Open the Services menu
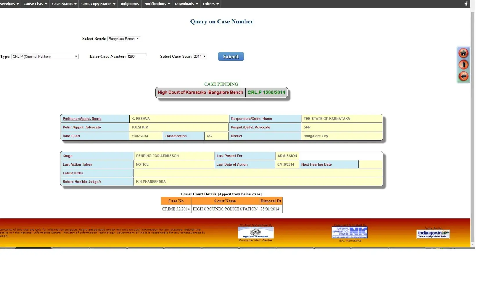Image resolution: width=502 pixels, height=290 pixels. click(x=9, y=4)
